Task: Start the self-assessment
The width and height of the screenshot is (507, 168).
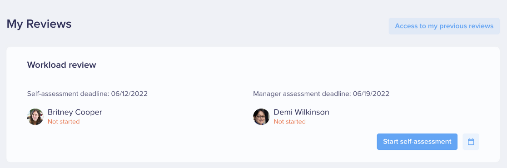Action: tap(417, 142)
